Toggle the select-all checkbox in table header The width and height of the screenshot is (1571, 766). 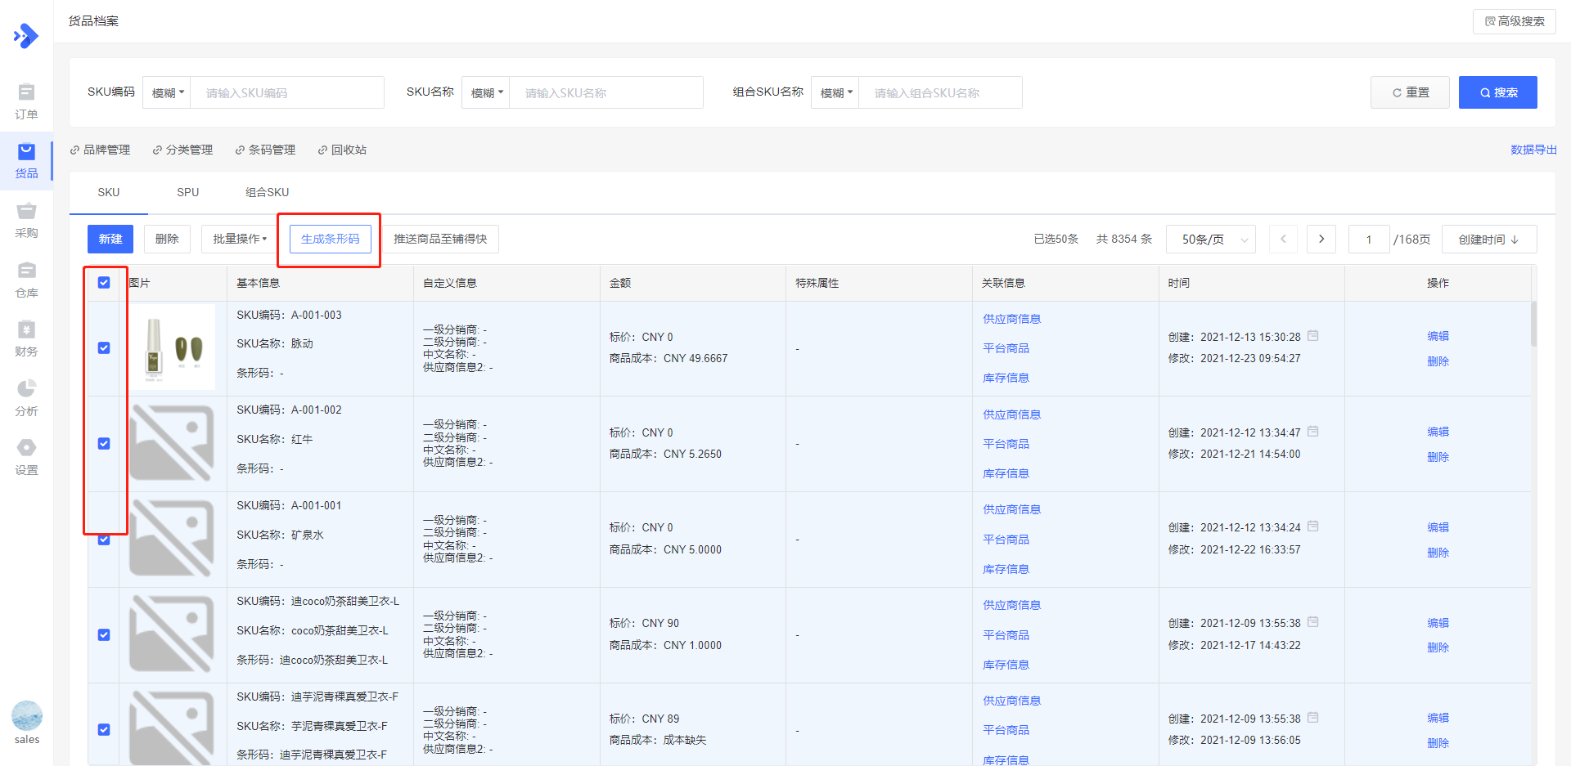pos(104,282)
